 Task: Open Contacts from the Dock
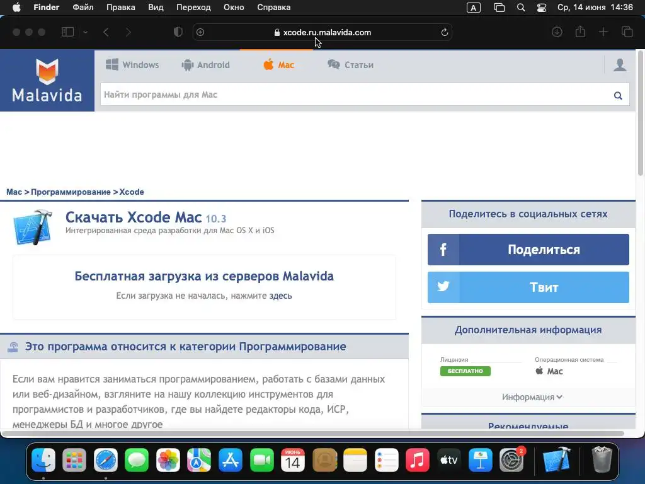tap(324, 459)
